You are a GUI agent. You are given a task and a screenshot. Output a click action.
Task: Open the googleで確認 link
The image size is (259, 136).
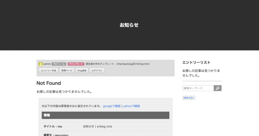pos(112,106)
